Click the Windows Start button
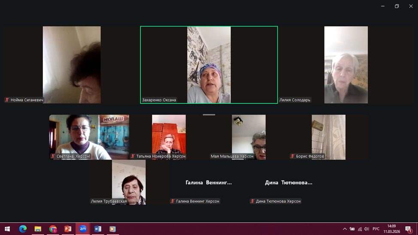The height and width of the screenshot is (235, 418). (7, 229)
